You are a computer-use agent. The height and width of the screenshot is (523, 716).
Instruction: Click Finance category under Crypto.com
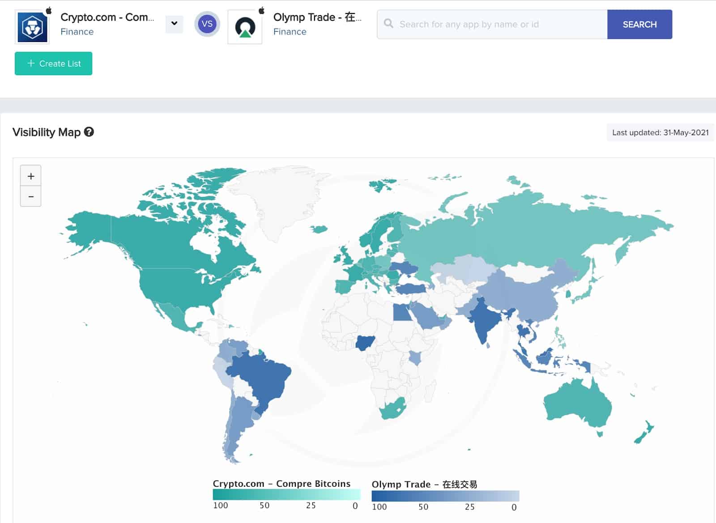pyautogui.click(x=77, y=32)
